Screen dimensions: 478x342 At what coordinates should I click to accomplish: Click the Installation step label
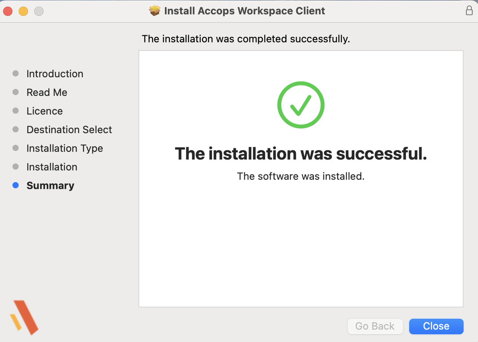point(52,167)
